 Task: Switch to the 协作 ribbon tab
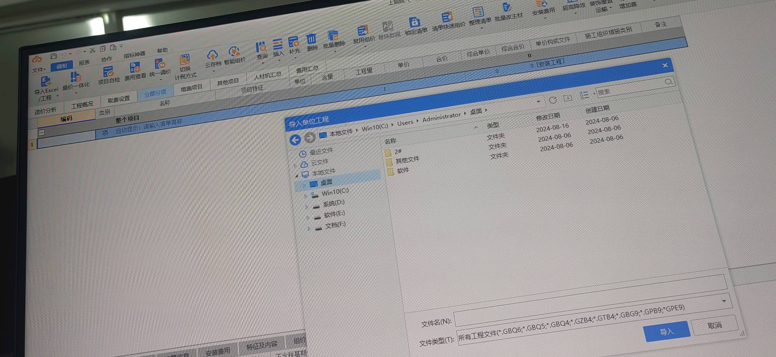(x=107, y=59)
